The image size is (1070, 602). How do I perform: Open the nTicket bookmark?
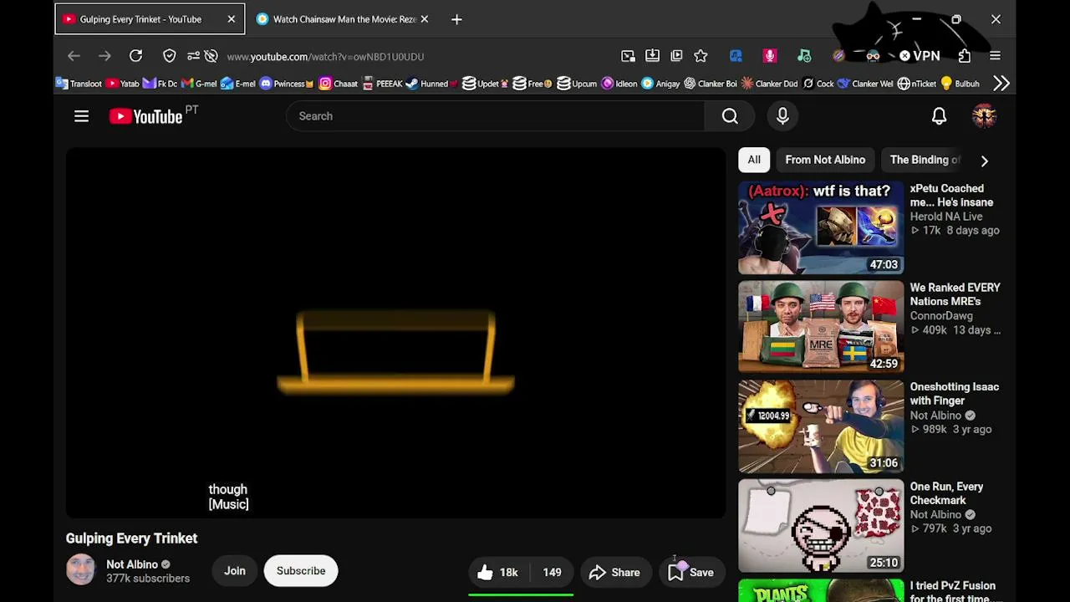(x=917, y=84)
